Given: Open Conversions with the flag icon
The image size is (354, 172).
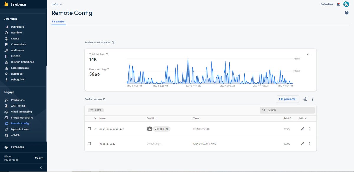Looking at the screenshot, I should (x=18, y=44).
